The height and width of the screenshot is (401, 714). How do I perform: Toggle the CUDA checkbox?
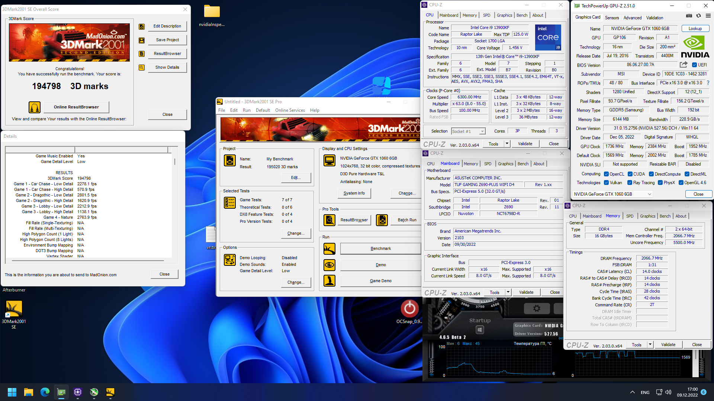pyautogui.click(x=630, y=174)
